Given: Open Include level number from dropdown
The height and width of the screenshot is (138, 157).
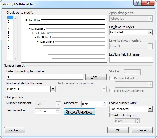Looking at the screenshot, I should point(104,89).
